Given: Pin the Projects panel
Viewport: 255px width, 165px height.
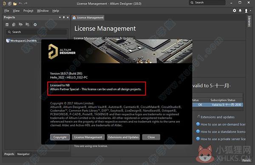Looking at the screenshot, I should pos(64,17).
